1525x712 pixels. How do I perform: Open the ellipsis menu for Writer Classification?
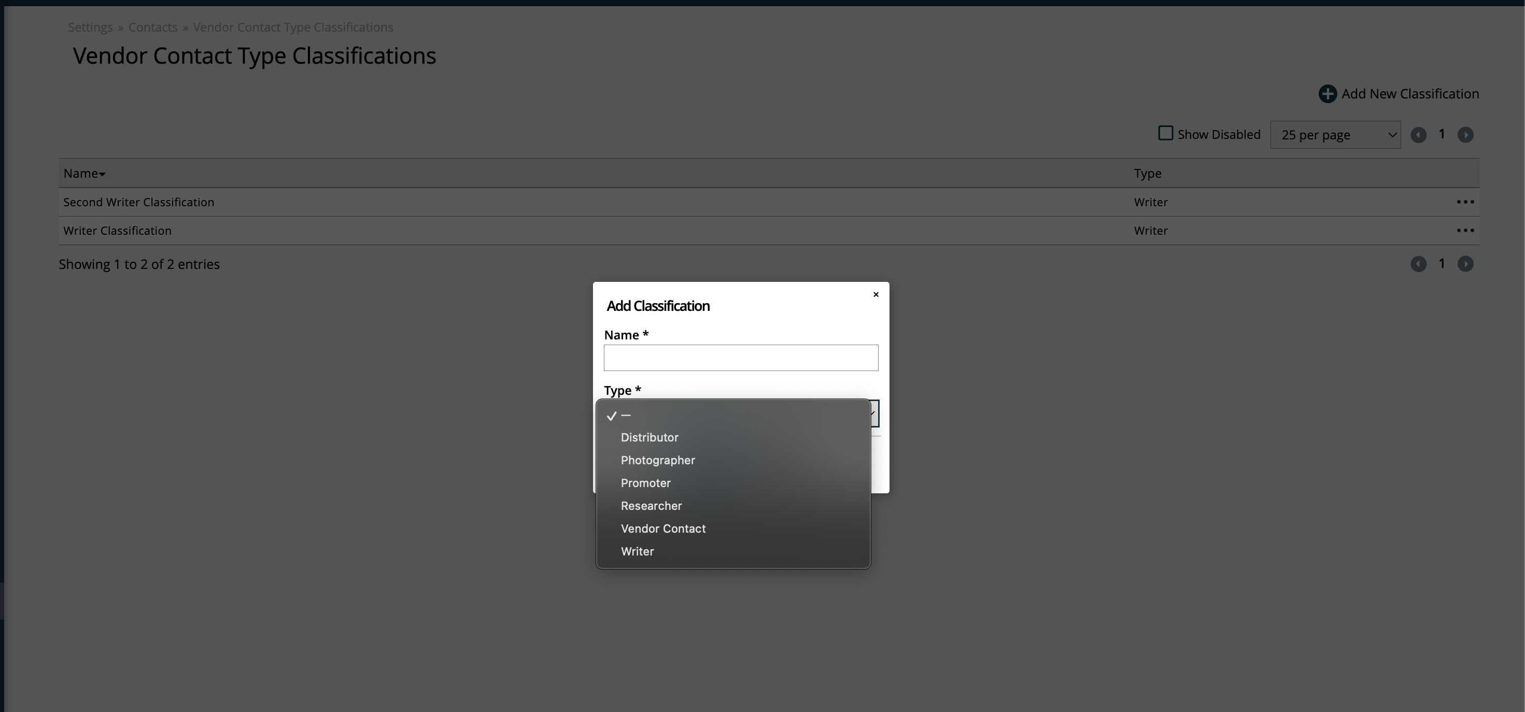[1465, 230]
